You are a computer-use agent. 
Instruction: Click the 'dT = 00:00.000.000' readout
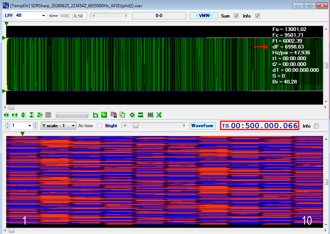(295, 70)
